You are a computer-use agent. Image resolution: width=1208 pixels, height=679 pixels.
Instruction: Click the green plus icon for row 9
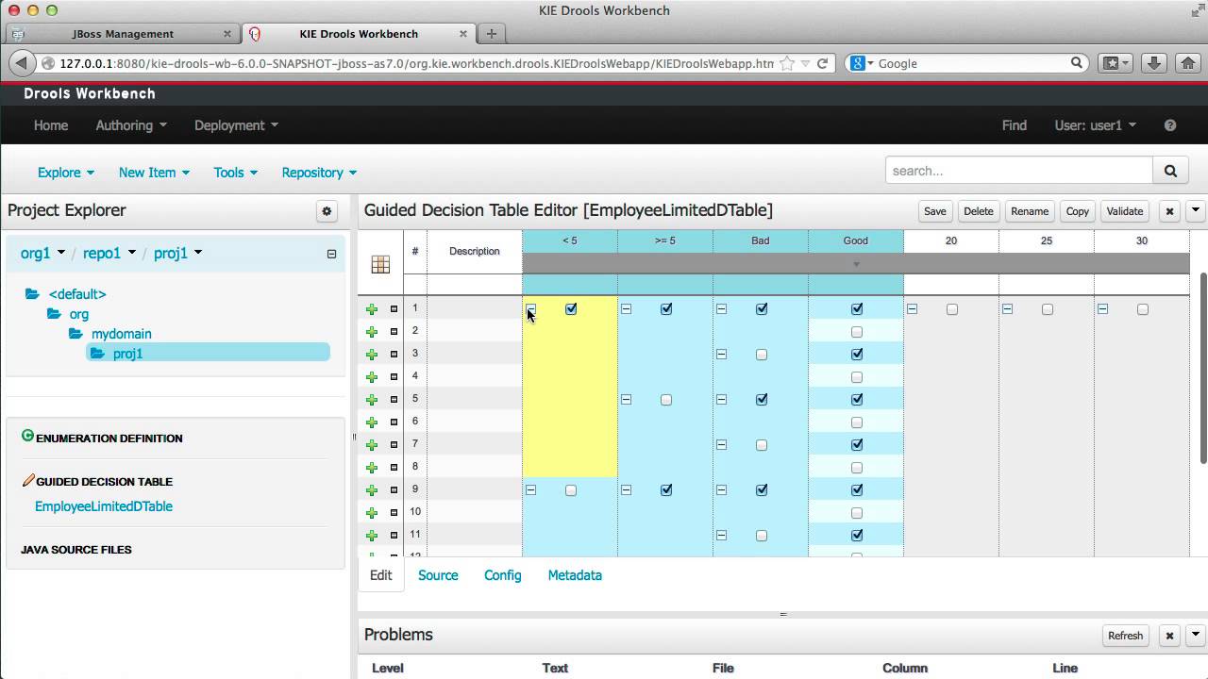(372, 490)
